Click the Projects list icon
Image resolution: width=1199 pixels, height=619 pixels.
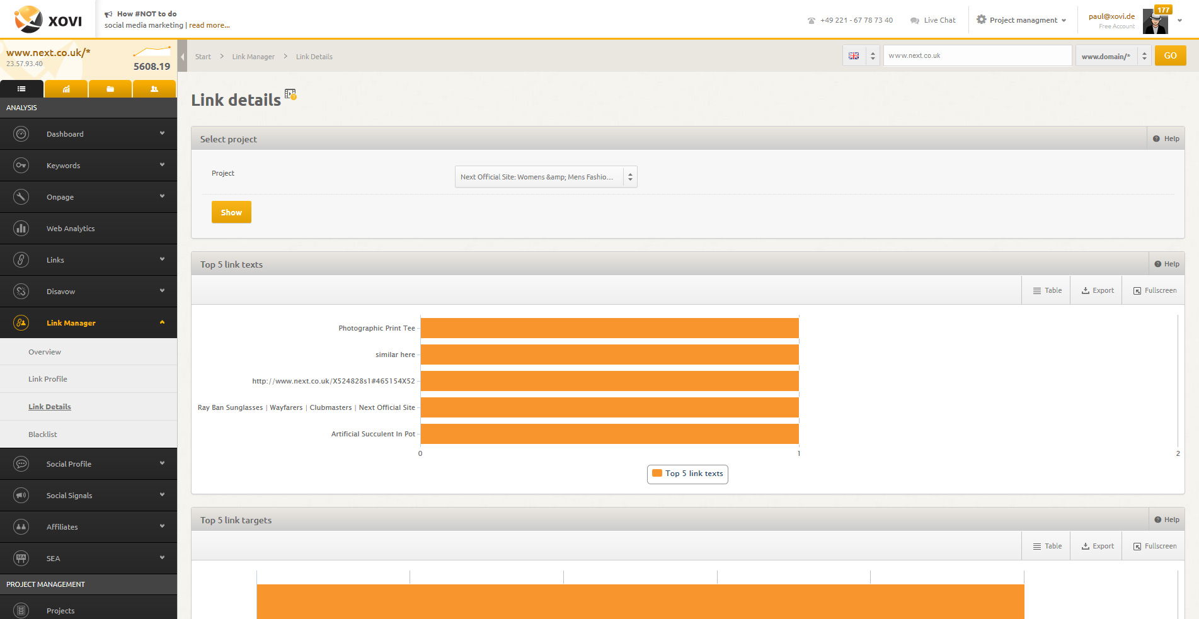21,610
